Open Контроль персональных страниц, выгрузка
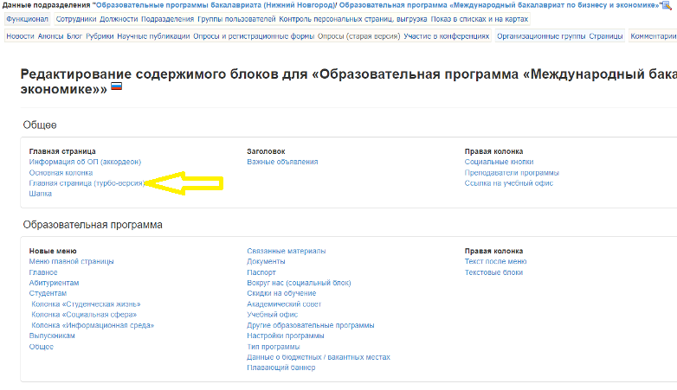 [x=352, y=19]
